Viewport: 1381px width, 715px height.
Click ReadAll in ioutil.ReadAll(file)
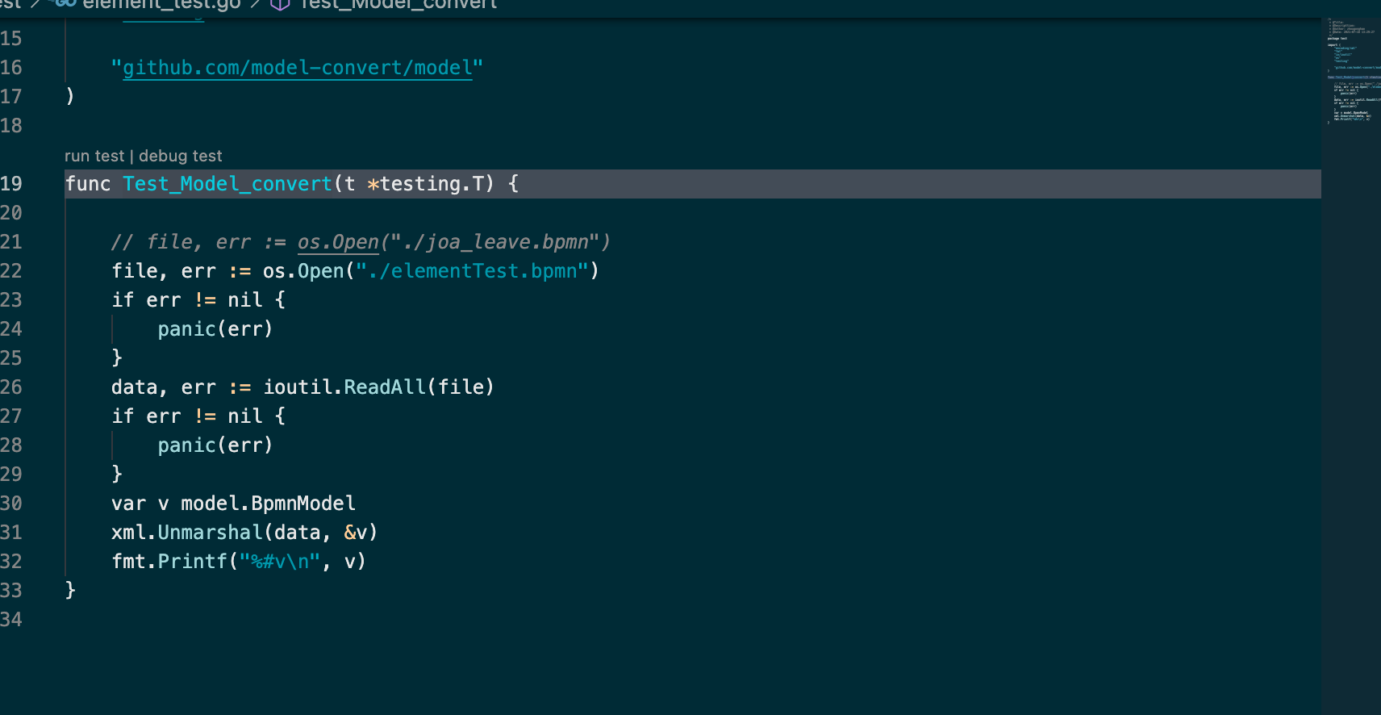coord(385,387)
